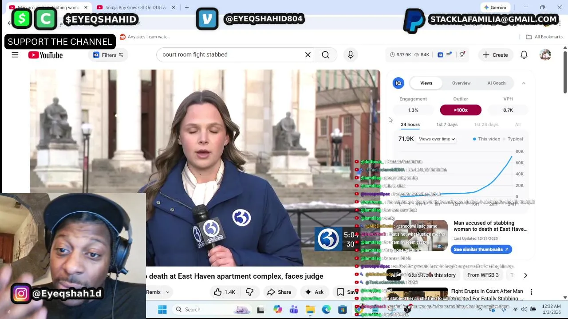The image size is (568, 319).
Task: Go to the YouTube home logo
Action: [45, 55]
